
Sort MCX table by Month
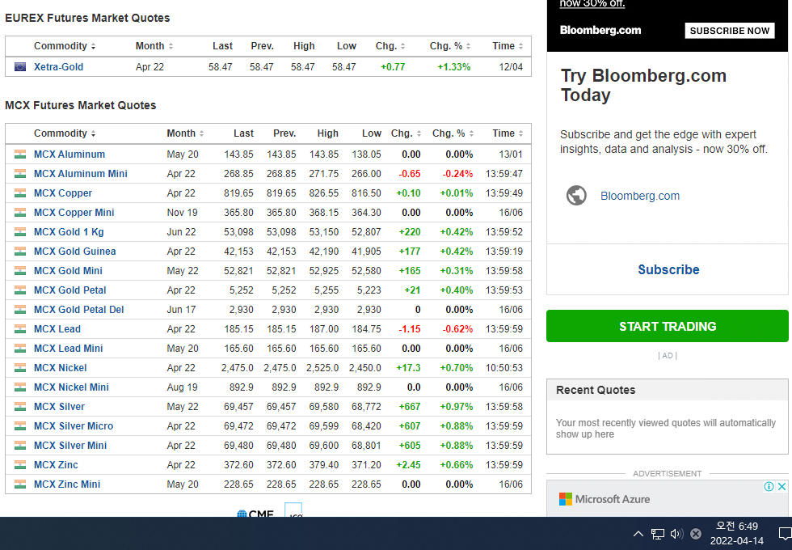pyautogui.click(x=185, y=133)
